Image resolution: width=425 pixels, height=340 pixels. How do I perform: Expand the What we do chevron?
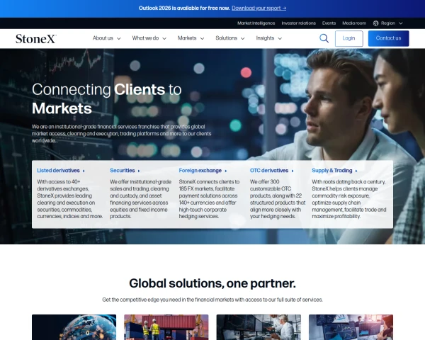coord(164,38)
